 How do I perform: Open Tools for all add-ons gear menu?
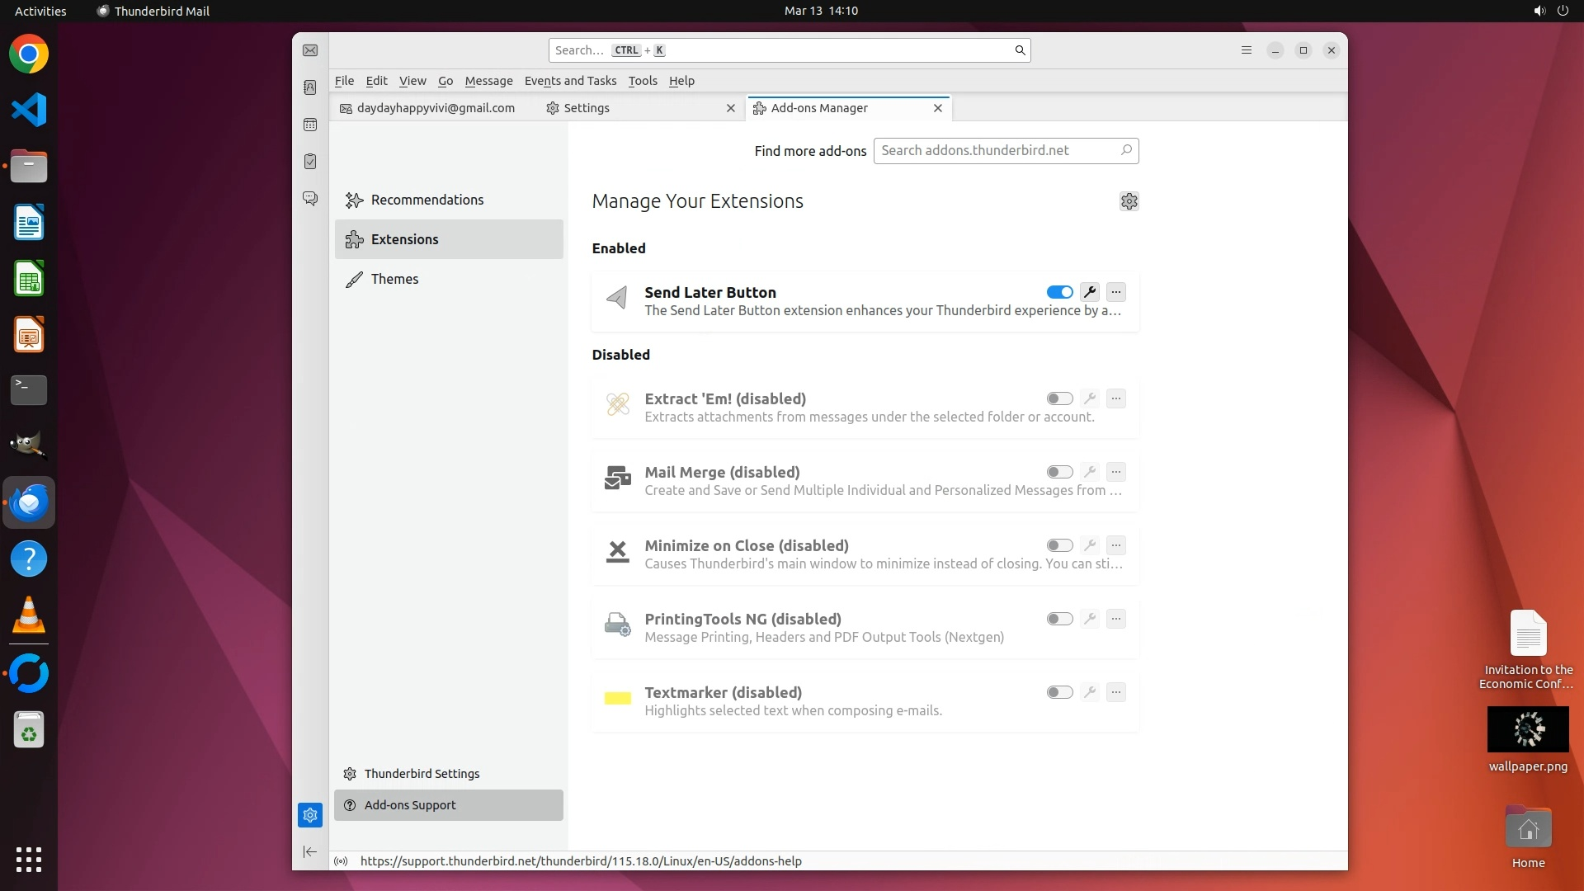coord(1129,201)
